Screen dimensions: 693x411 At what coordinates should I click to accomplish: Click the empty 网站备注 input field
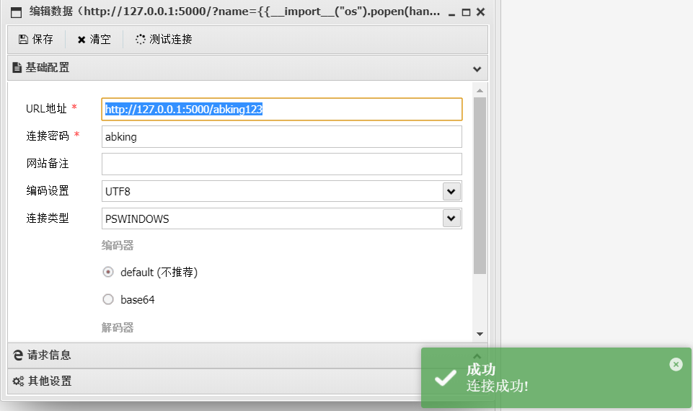(282, 164)
